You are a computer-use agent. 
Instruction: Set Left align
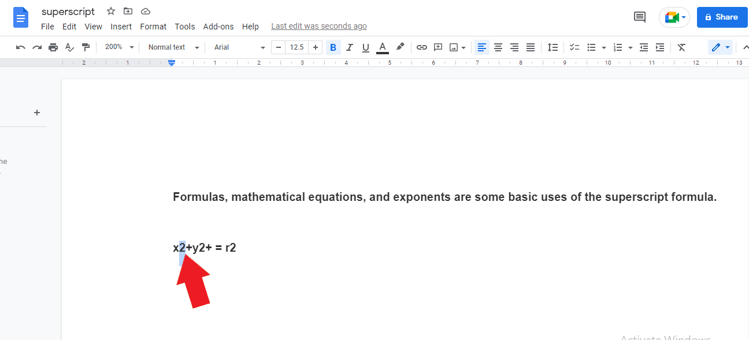pos(482,47)
